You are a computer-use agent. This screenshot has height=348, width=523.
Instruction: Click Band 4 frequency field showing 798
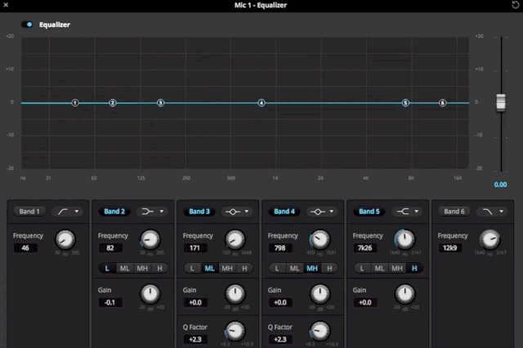tap(280, 248)
